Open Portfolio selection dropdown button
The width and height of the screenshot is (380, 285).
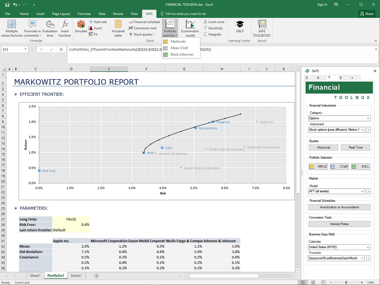coord(170,28)
